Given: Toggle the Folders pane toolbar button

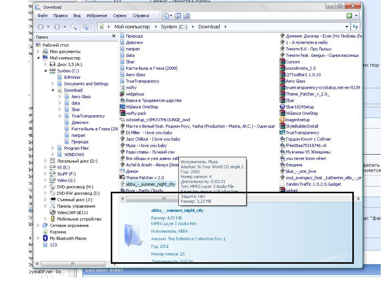Looking at the screenshot, I should coord(86,27).
